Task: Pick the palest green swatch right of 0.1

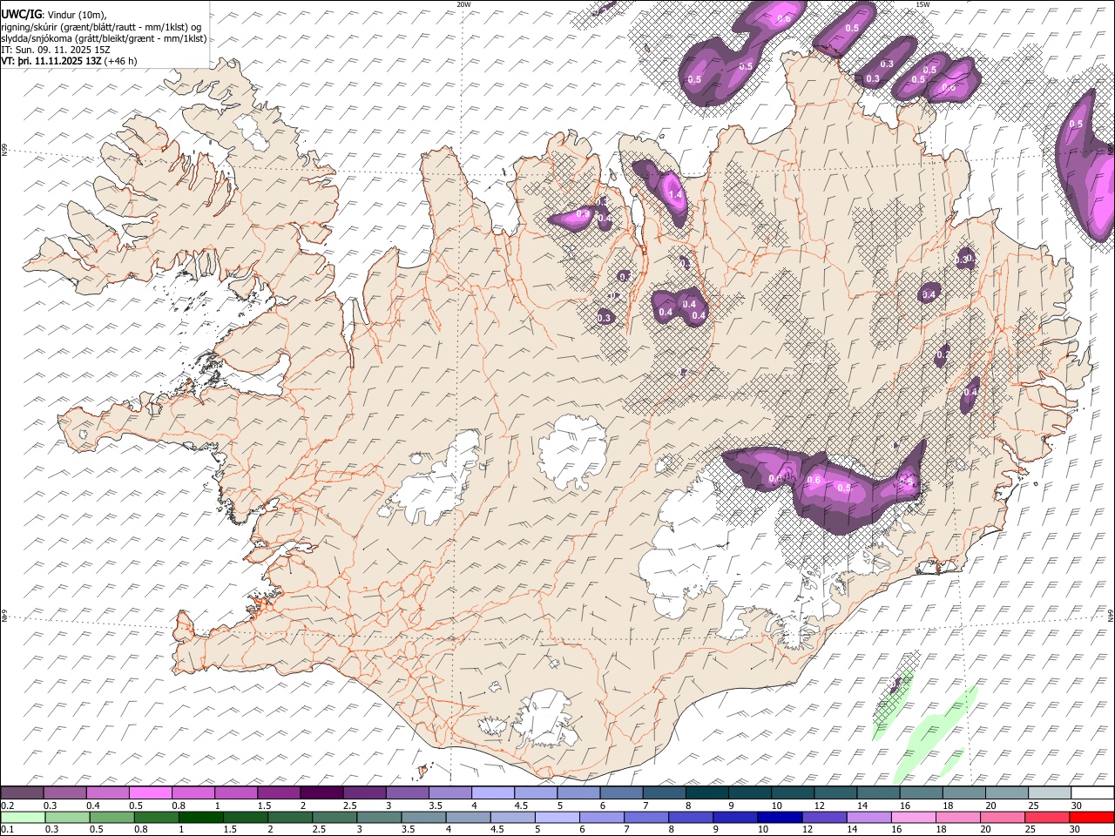Action: coord(22,817)
